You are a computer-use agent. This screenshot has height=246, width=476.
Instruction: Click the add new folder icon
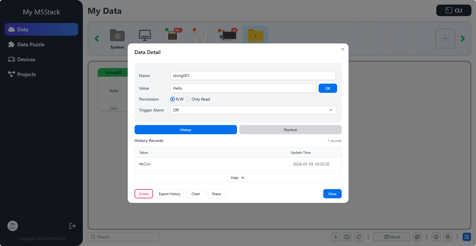(347, 237)
